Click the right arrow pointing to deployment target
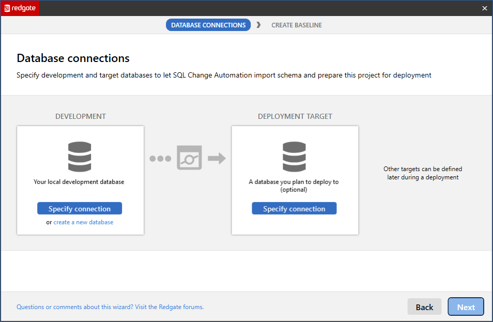Viewport: 493px width, 322px height. (x=217, y=158)
